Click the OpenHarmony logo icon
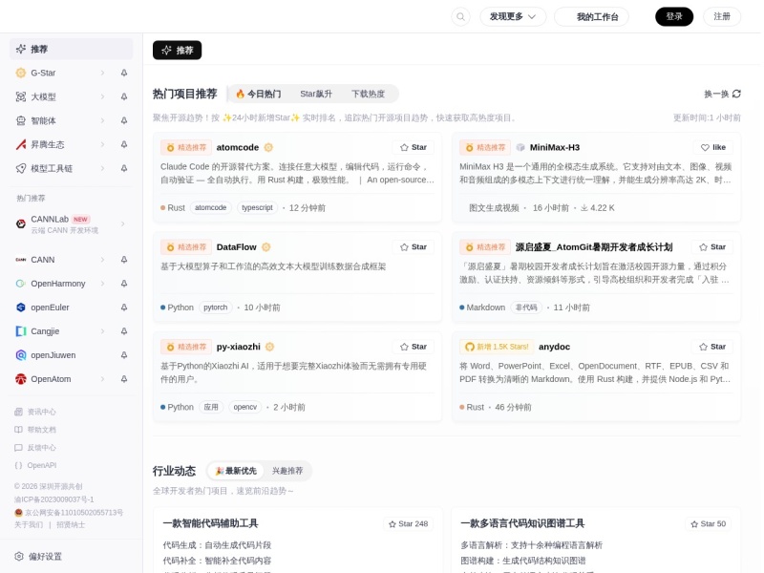The image size is (764, 573). 20,284
